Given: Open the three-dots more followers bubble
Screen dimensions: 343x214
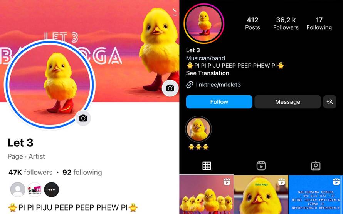Looking at the screenshot, I should (51, 189).
